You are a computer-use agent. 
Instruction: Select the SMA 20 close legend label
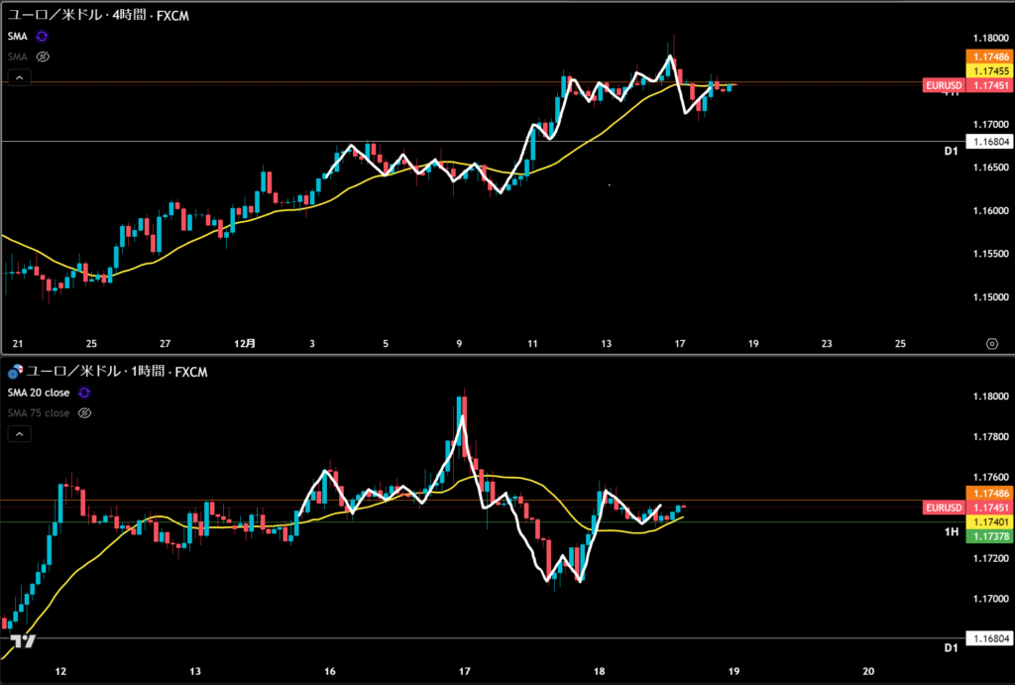pyautogui.click(x=38, y=393)
